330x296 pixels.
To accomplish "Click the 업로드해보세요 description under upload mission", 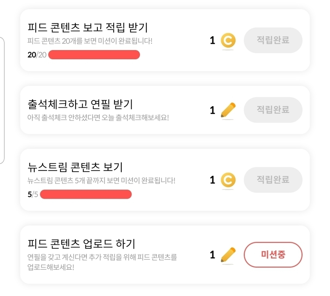I will click(x=102, y=262).
